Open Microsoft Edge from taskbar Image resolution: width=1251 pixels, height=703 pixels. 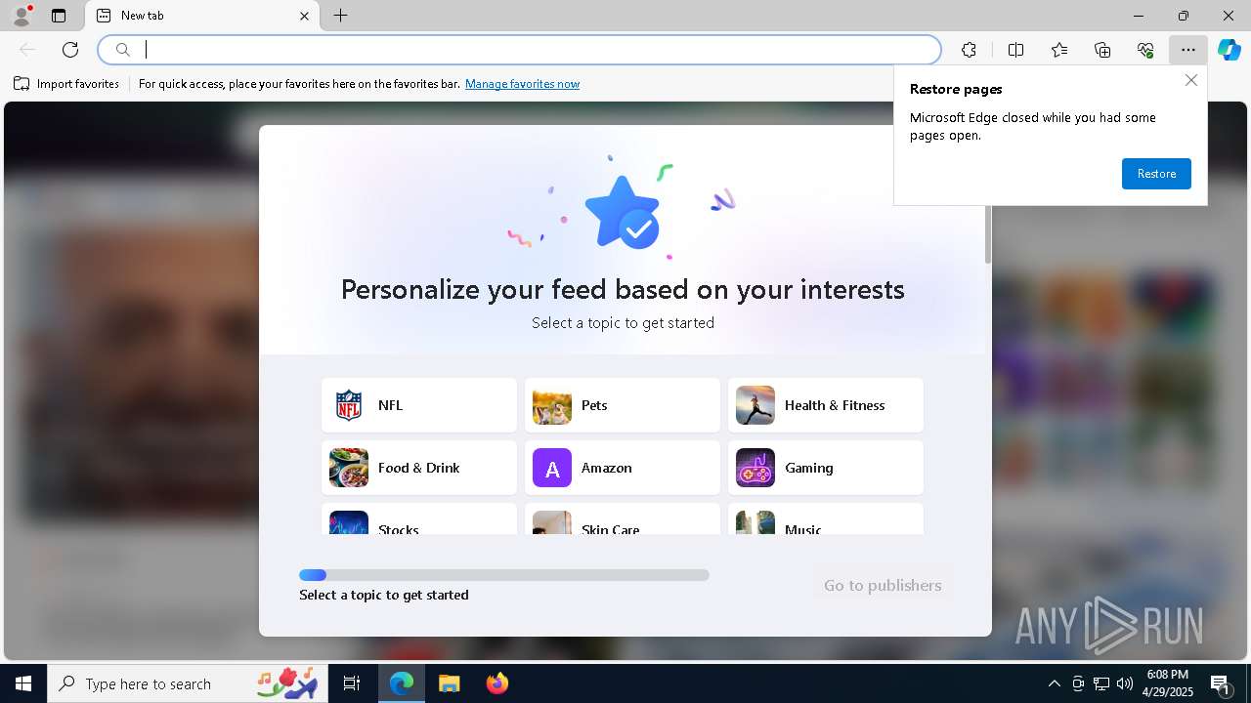[x=402, y=683]
